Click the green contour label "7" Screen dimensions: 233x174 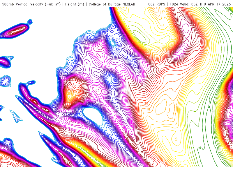tap(191, 121)
